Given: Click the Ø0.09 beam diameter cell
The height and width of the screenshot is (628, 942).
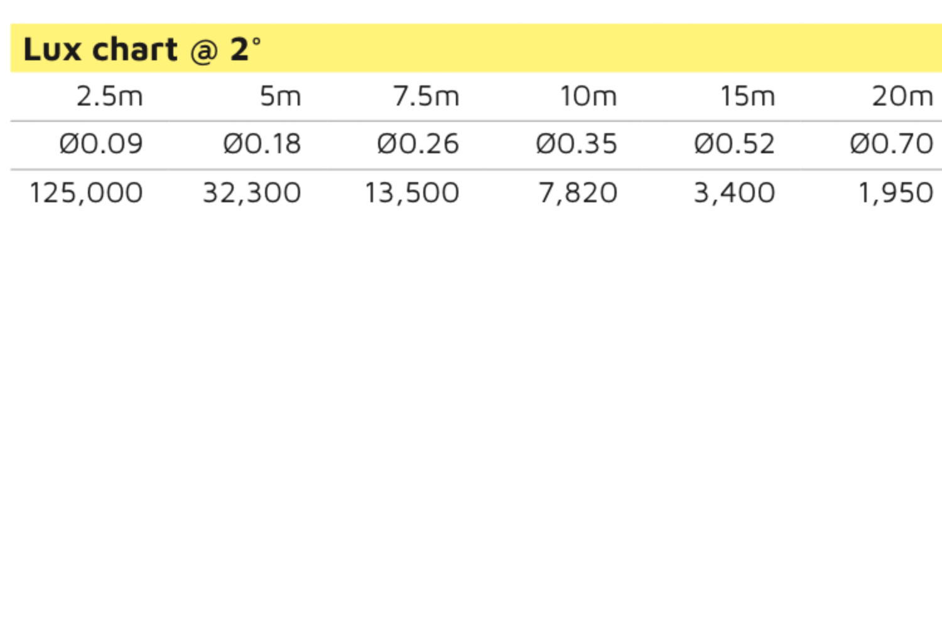Looking at the screenshot, I should pyautogui.click(x=101, y=144).
